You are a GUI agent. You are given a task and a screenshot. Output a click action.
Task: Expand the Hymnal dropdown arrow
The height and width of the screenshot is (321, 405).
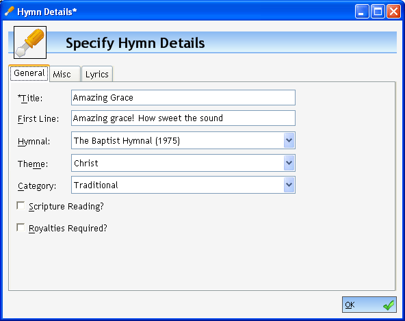[289, 140]
